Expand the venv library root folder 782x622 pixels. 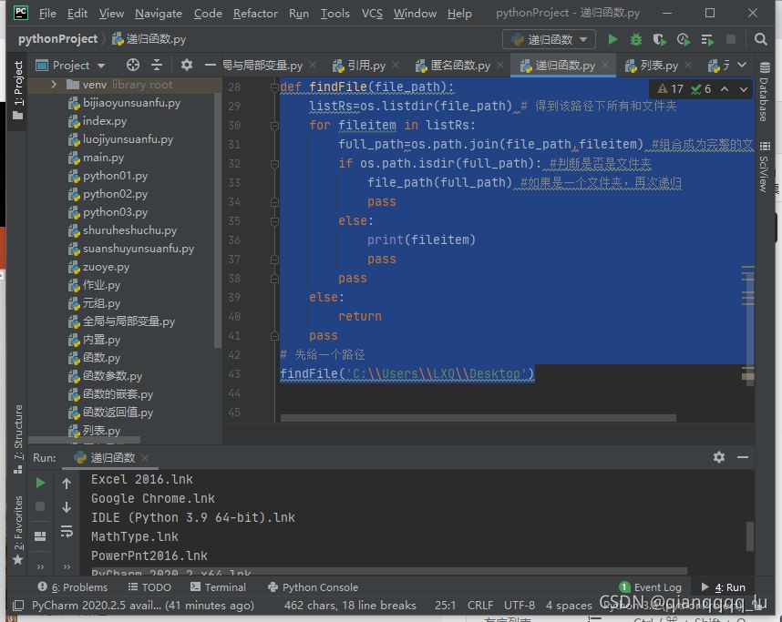pyautogui.click(x=55, y=85)
